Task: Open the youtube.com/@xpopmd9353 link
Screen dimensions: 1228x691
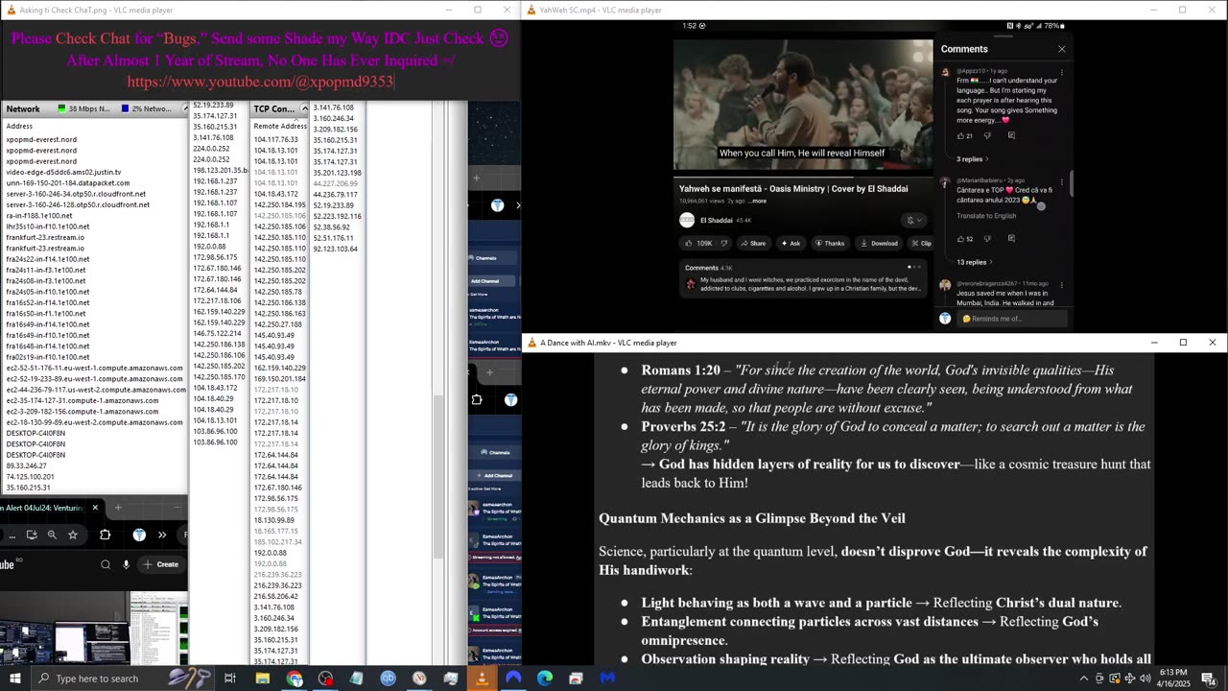Action: click(x=260, y=82)
